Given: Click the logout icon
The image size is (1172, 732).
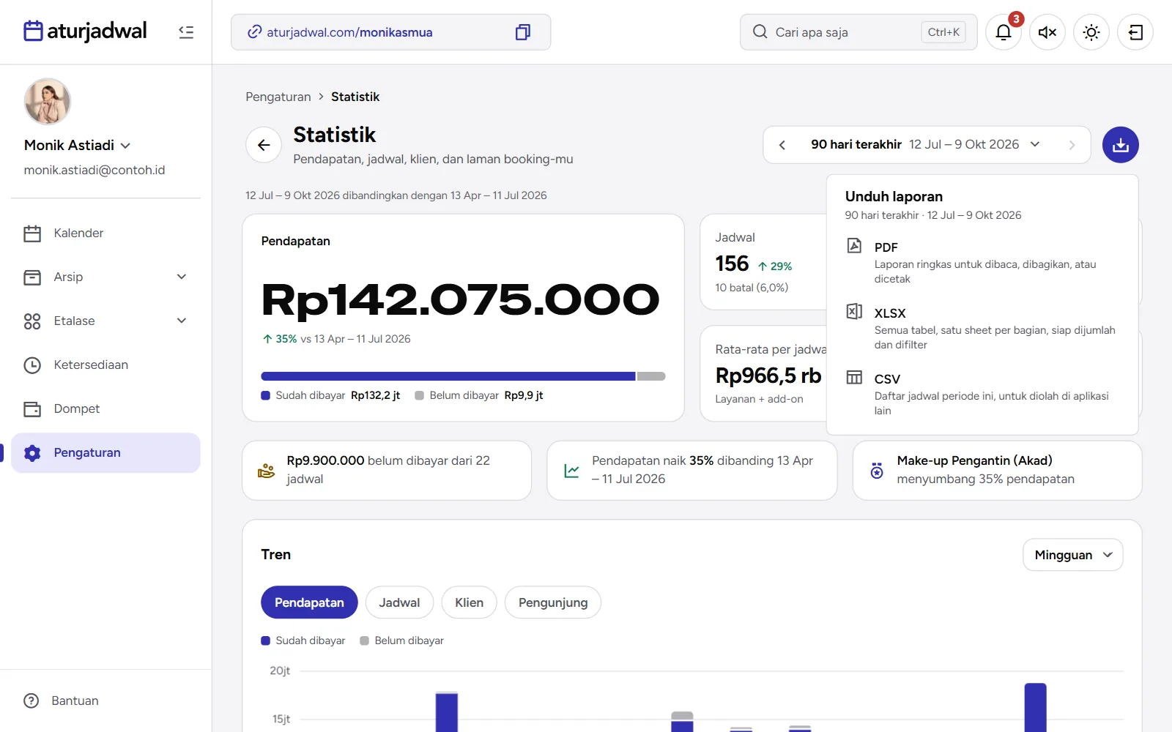Looking at the screenshot, I should [x=1135, y=32].
